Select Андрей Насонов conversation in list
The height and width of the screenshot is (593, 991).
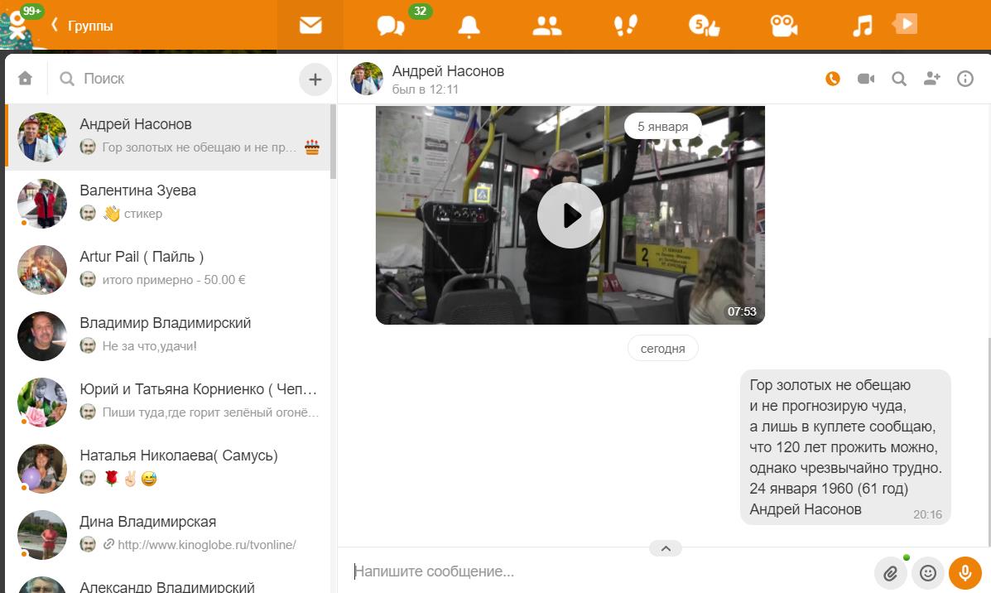[167, 137]
